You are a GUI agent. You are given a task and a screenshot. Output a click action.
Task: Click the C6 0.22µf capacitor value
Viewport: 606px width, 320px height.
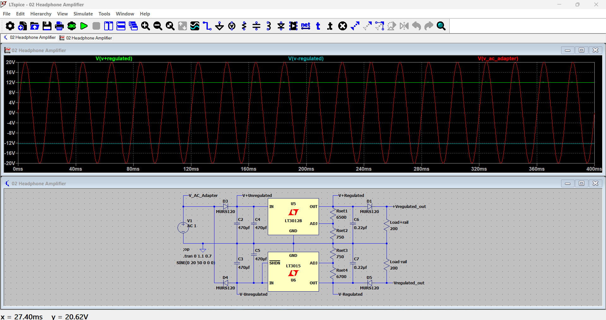pyautogui.click(x=360, y=228)
